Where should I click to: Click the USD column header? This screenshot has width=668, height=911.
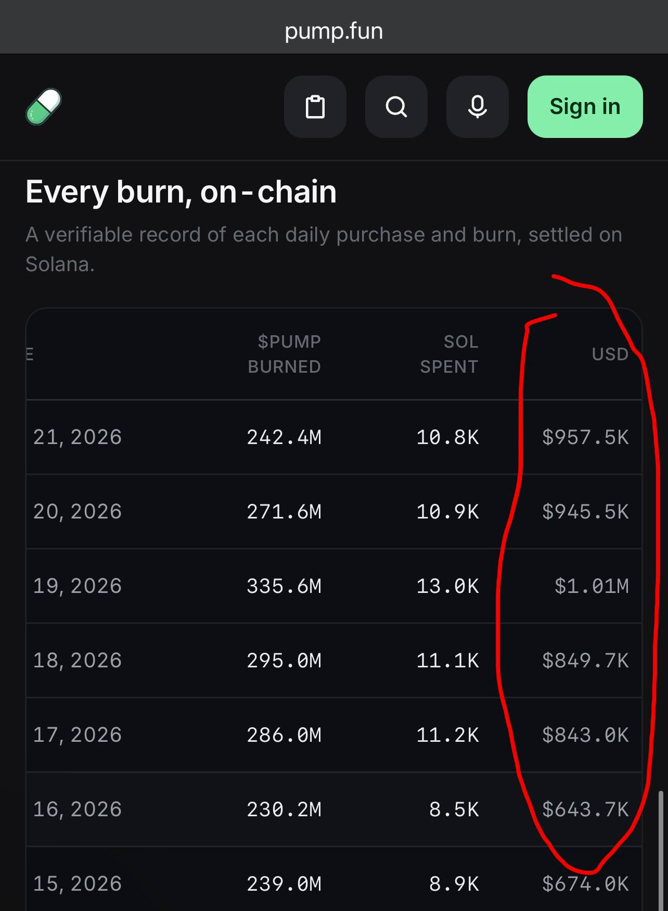(x=610, y=354)
